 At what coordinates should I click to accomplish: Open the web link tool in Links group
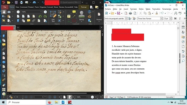[90, 12]
